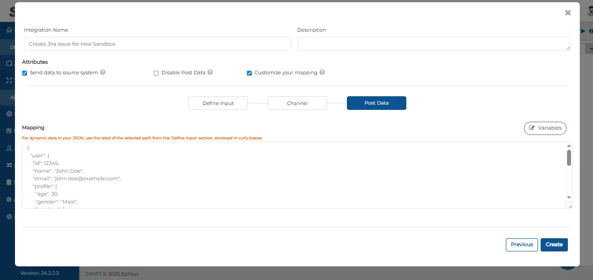Click the Integration Name input field
Viewport: 593px width, 280px height.
tap(158, 44)
